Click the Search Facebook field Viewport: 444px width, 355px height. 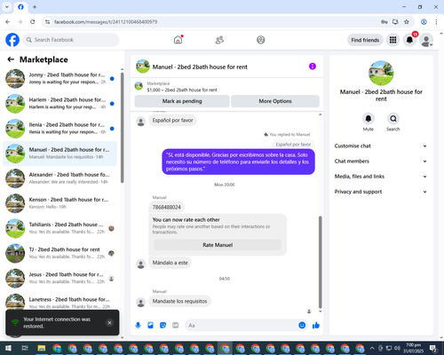71,40
